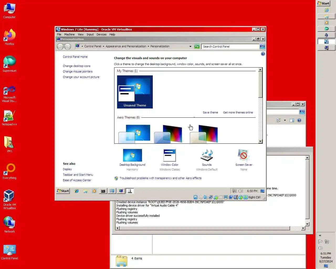This screenshot has height=269, width=336.
Task: Click the Personalization help question mark icon
Action: coord(263,54)
